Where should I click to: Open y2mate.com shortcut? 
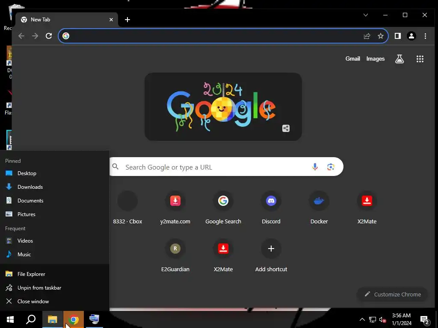tap(175, 208)
